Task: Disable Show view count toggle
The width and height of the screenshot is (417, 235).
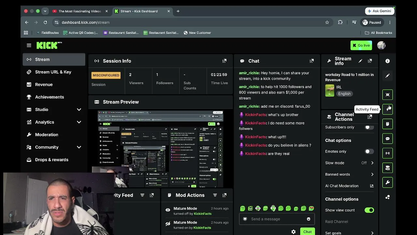Action: [369, 210]
